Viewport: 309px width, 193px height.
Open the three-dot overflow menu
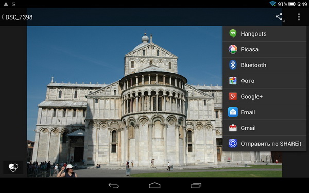pyautogui.click(x=299, y=17)
